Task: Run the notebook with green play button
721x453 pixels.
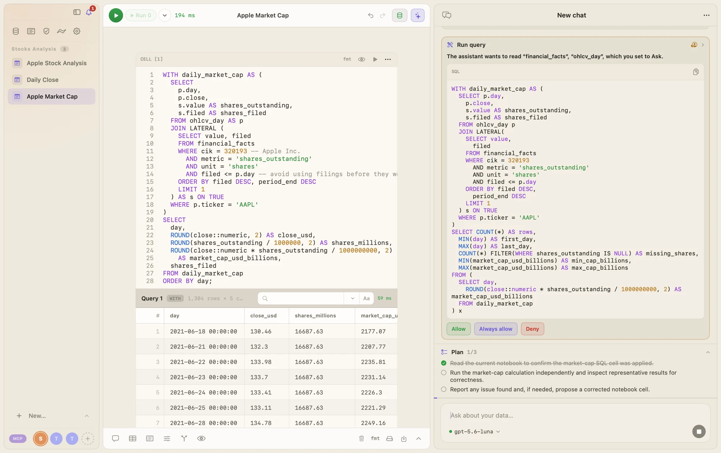Action: click(116, 16)
